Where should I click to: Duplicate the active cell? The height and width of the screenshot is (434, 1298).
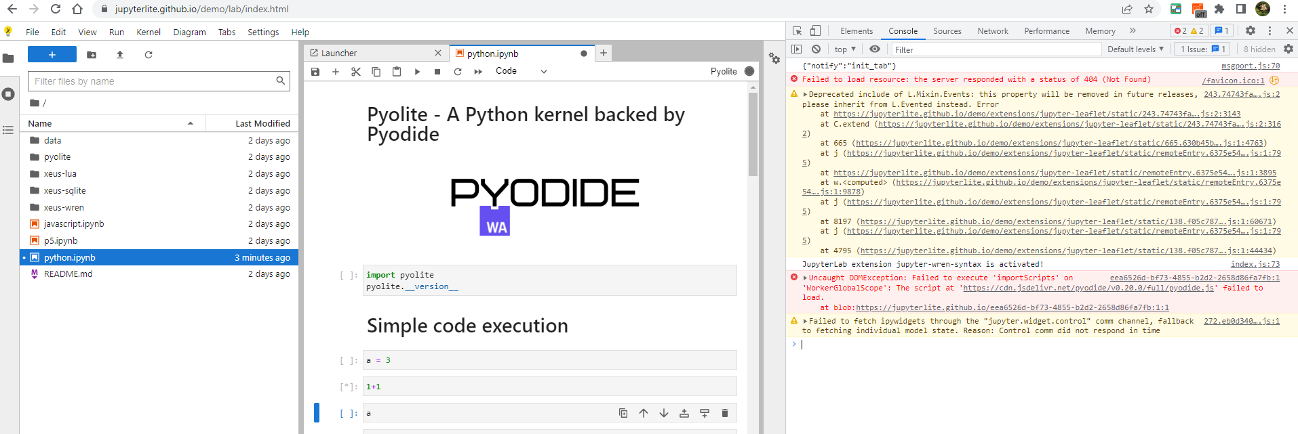[623, 413]
